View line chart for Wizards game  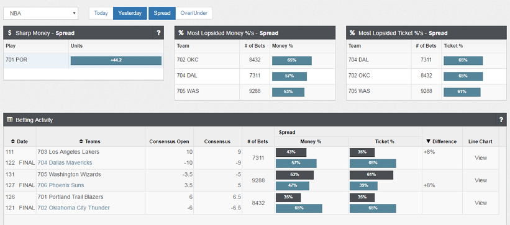pos(481,180)
